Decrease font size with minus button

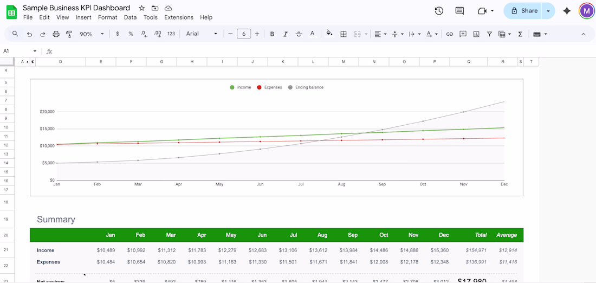point(230,34)
